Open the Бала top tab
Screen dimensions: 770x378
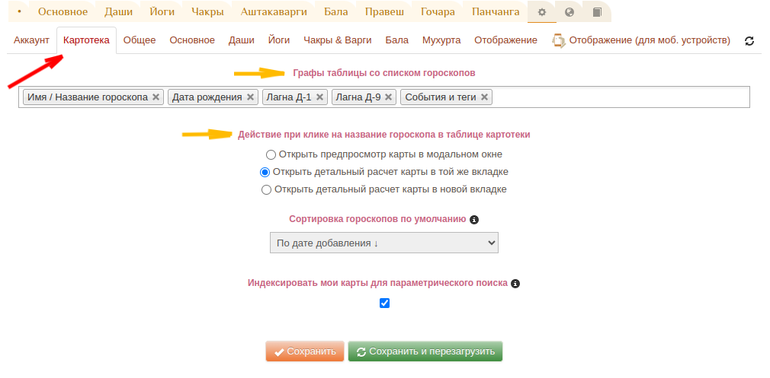pos(336,11)
